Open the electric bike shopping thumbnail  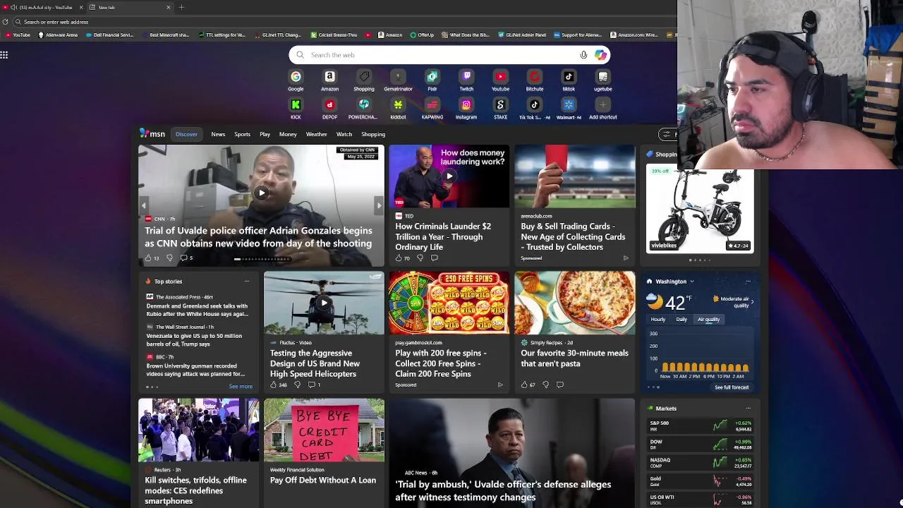700,209
